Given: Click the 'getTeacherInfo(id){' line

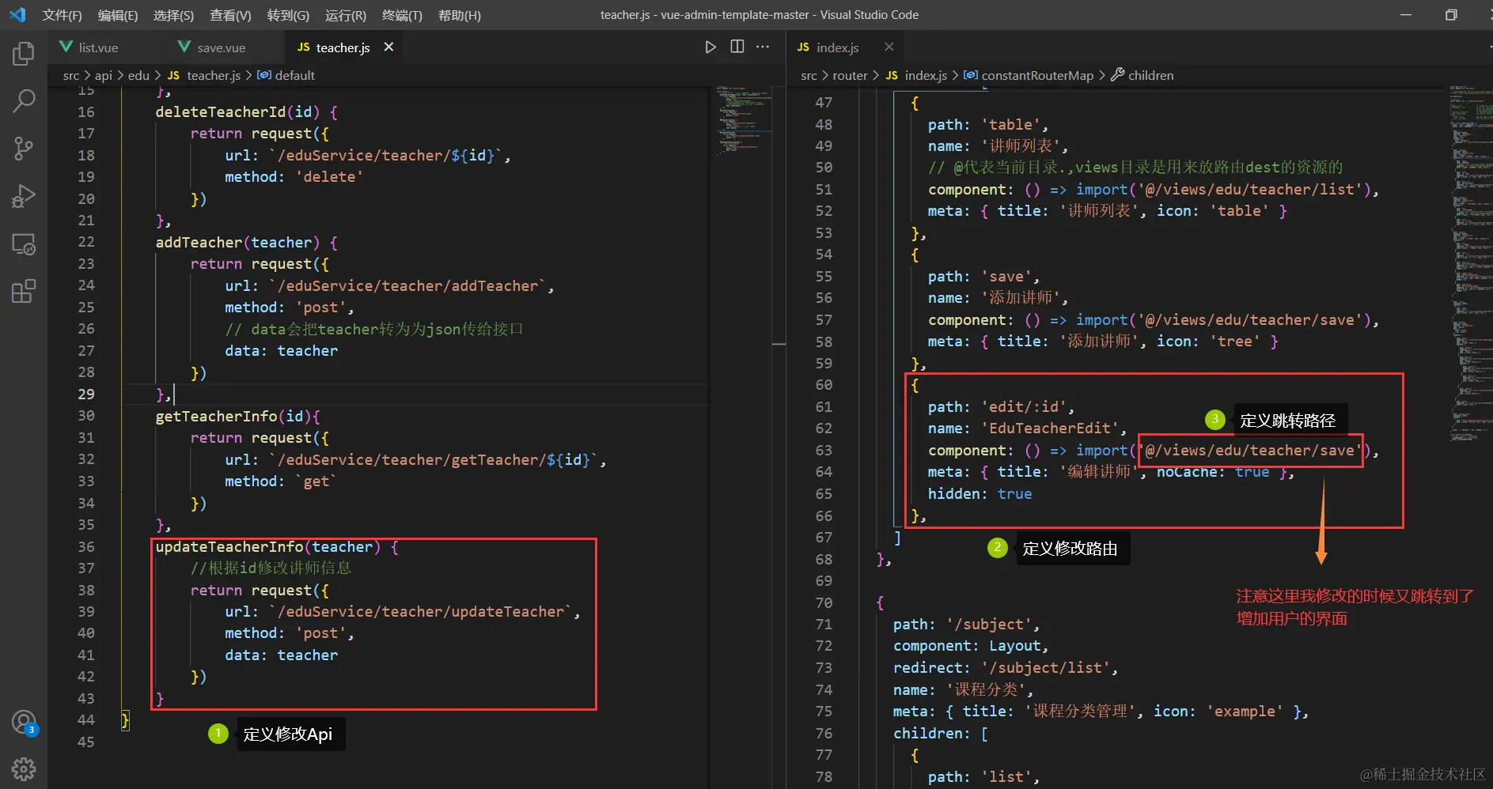Looking at the screenshot, I should pyautogui.click(x=238, y=416).
